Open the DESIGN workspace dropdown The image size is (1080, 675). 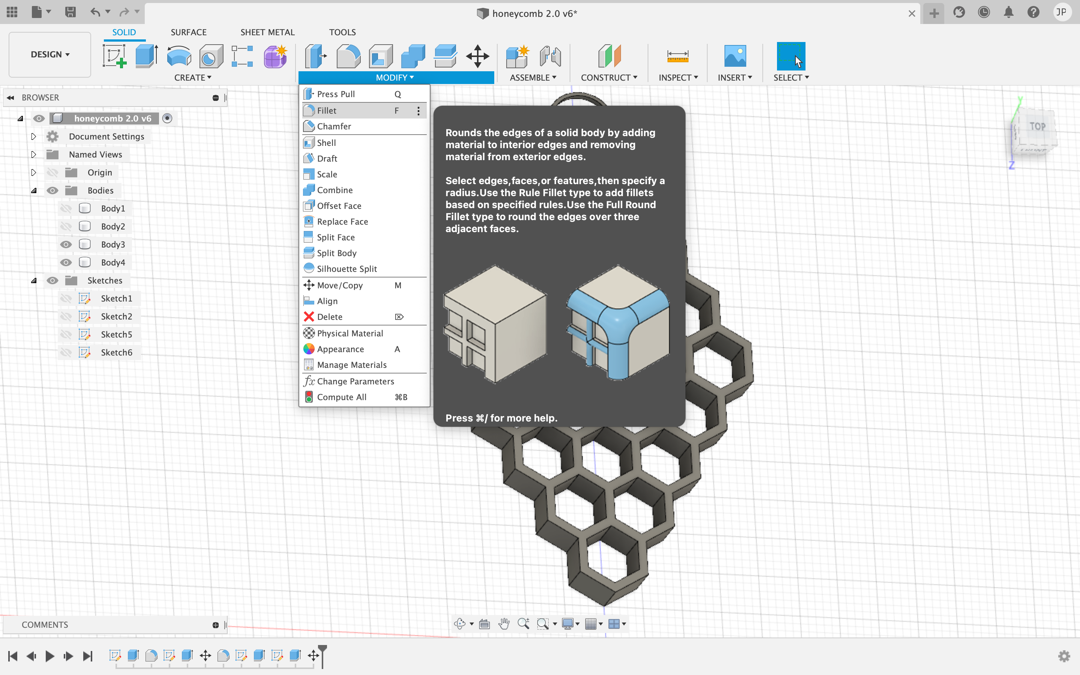[50, 54]
